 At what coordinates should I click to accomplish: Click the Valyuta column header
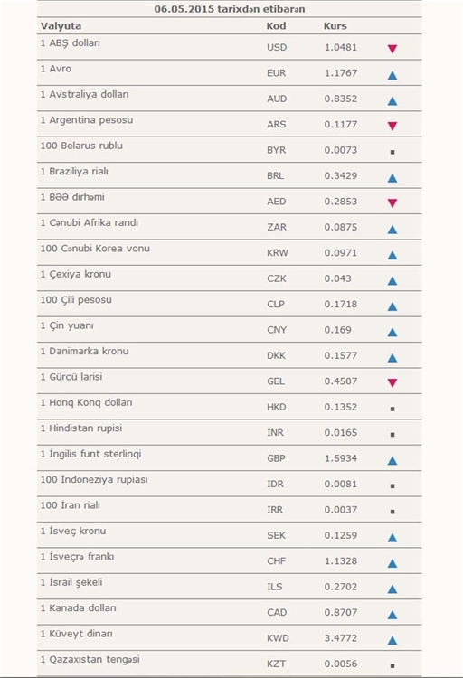[x=61, y=26]
